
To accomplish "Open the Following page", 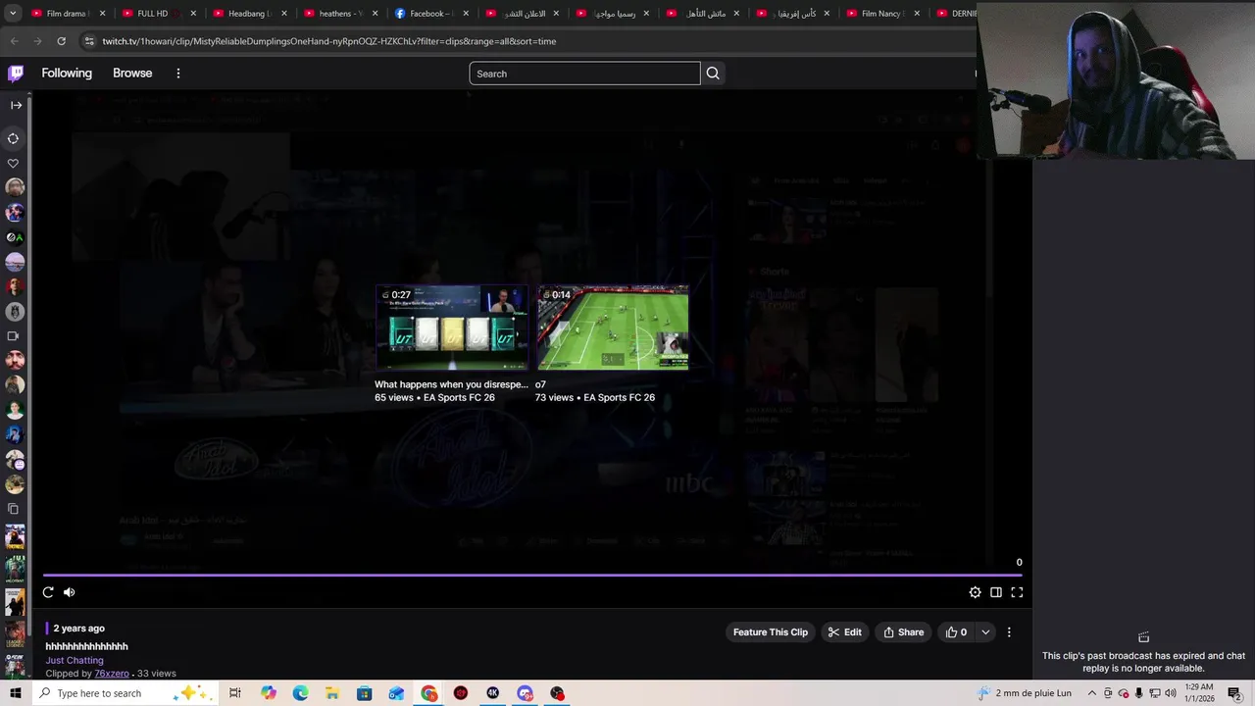I will [x=67, y=74].
